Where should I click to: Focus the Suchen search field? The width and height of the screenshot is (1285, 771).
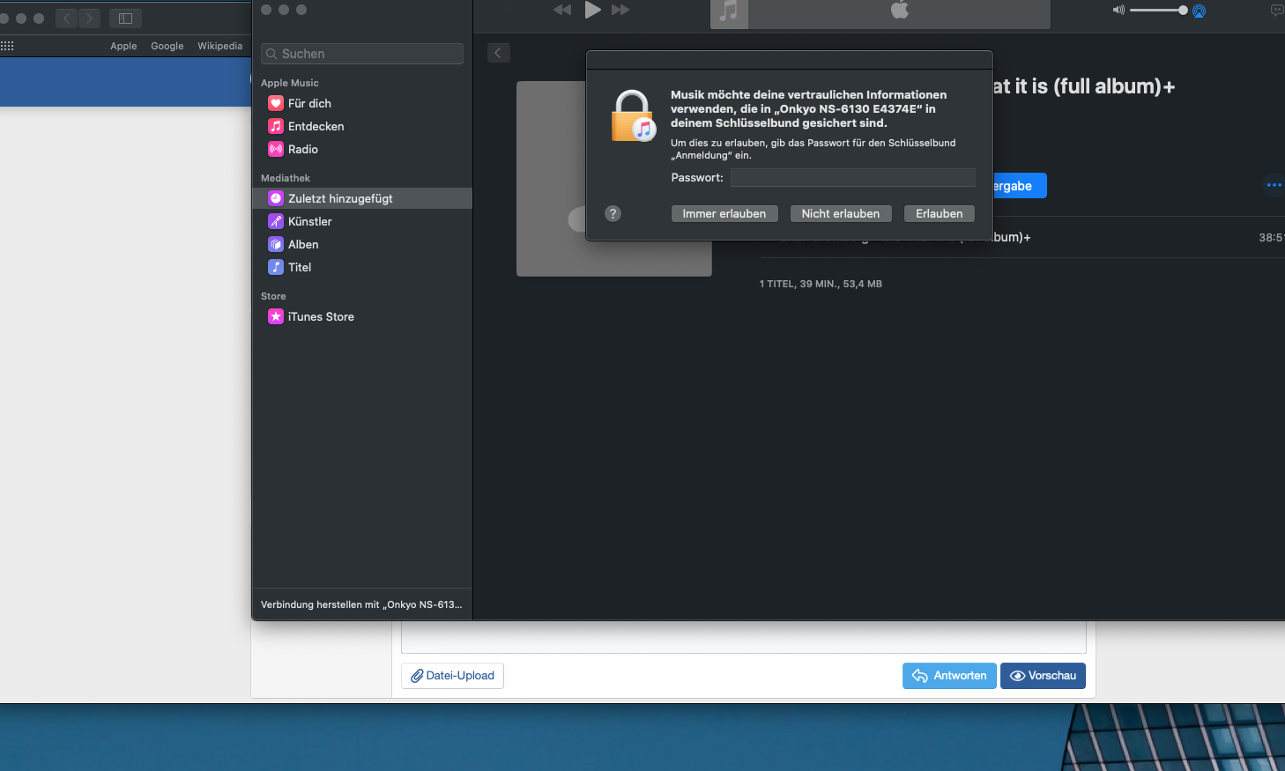pyautogui.click(x=362, y=54)
